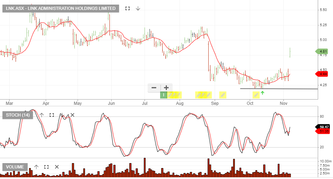Zoom out with the minus button

click(x=154, y=88)
